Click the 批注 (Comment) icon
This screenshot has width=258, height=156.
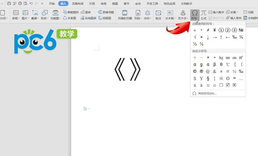158,15
